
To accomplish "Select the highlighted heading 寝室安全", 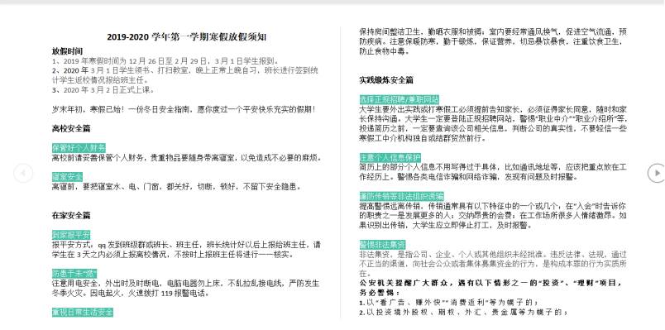I will [x=67, y=177].
